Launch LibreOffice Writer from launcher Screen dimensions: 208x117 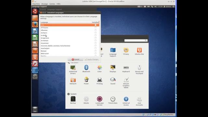[35, 31]
